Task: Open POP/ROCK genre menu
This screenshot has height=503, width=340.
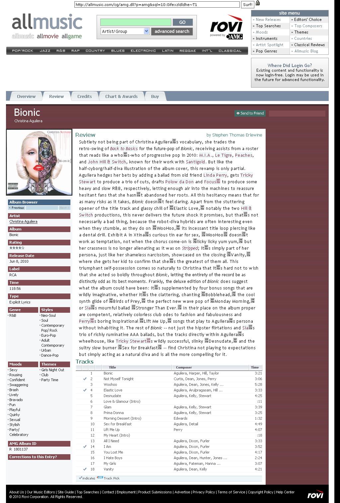Action: (x=23, y=51)
